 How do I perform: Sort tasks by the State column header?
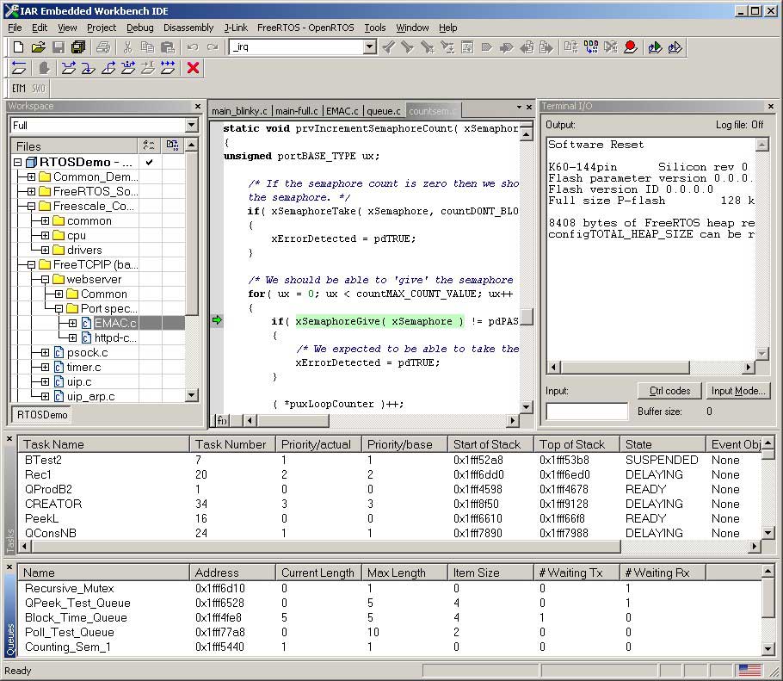pos(663,444)
